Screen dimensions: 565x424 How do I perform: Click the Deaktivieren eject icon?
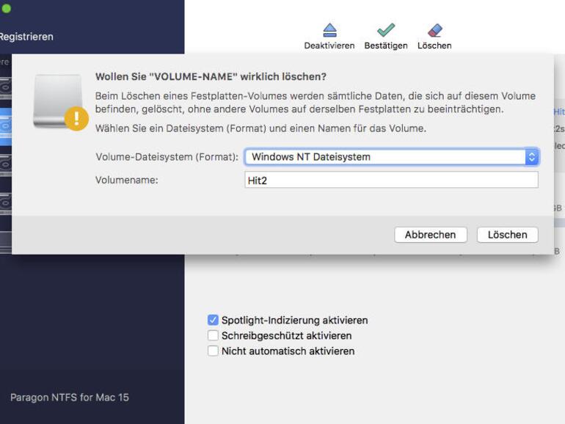(x=329, y=30)
